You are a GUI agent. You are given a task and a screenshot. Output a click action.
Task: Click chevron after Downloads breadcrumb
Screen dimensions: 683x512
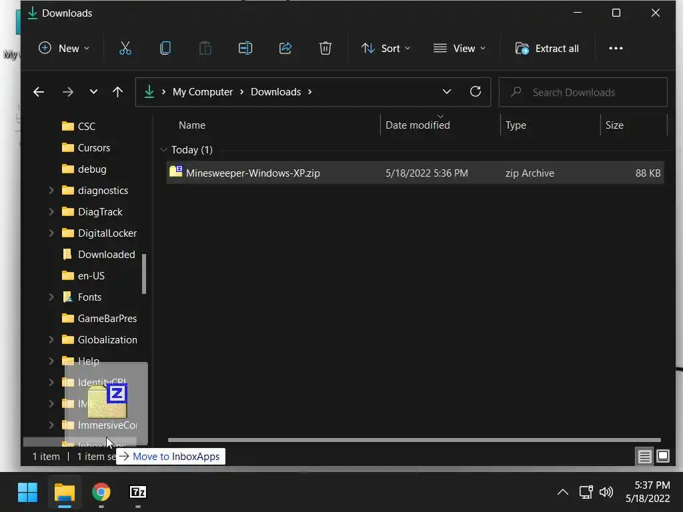pos(310,92)
